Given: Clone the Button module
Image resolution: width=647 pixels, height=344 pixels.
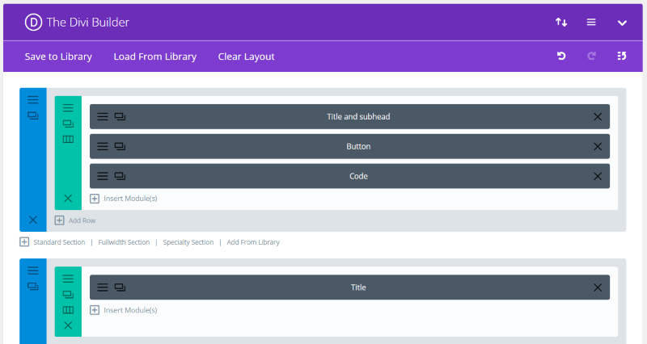Looking at the screenshot, I should tap(120, 147).
